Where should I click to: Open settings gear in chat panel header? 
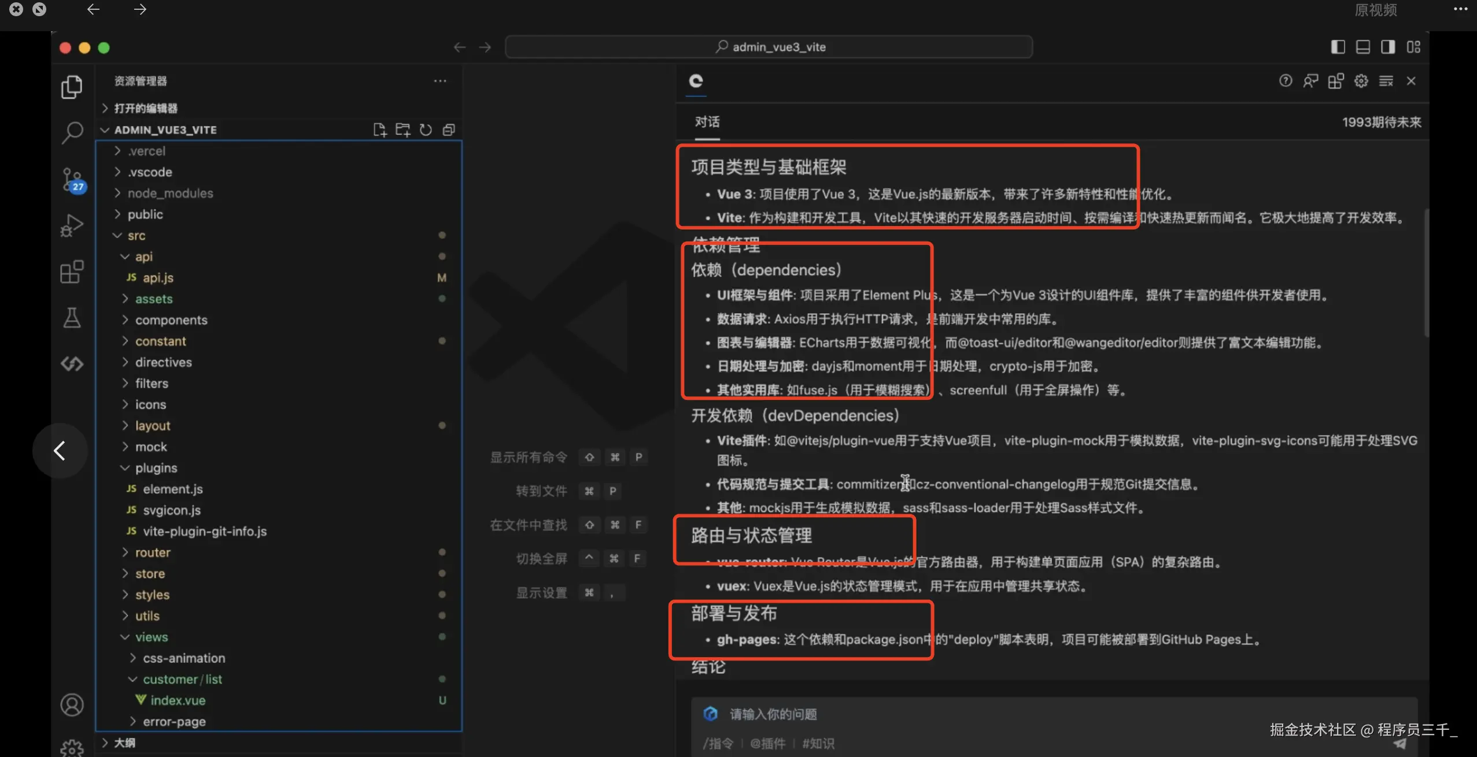pos(1361,81)
